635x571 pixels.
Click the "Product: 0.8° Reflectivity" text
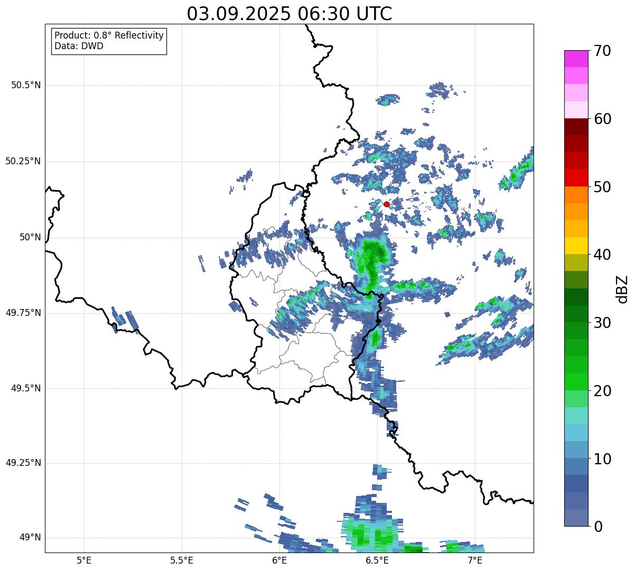[x=109, y=35]
